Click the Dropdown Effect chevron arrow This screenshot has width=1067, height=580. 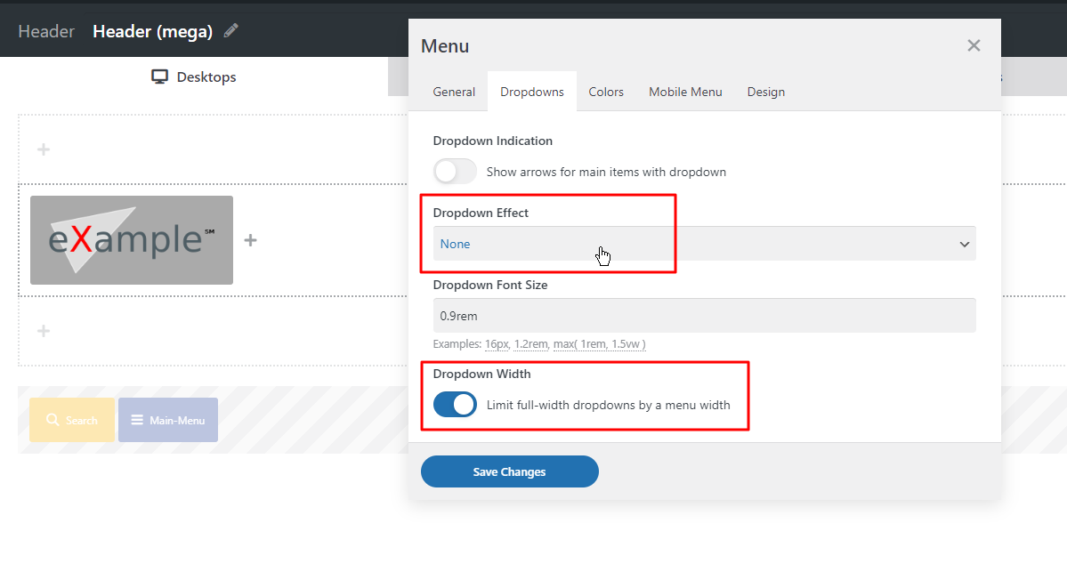click(x=965, y=244)
